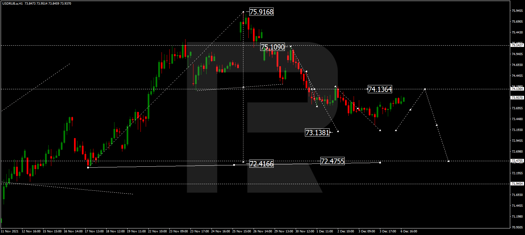
Task: Select the 1 Dec 11:00 time axis label
Action: (325, 231)
